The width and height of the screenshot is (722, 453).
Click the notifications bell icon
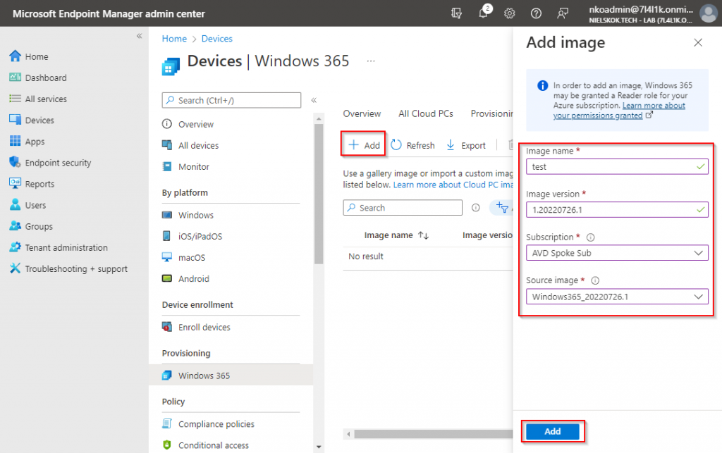[x=483, y=13]
